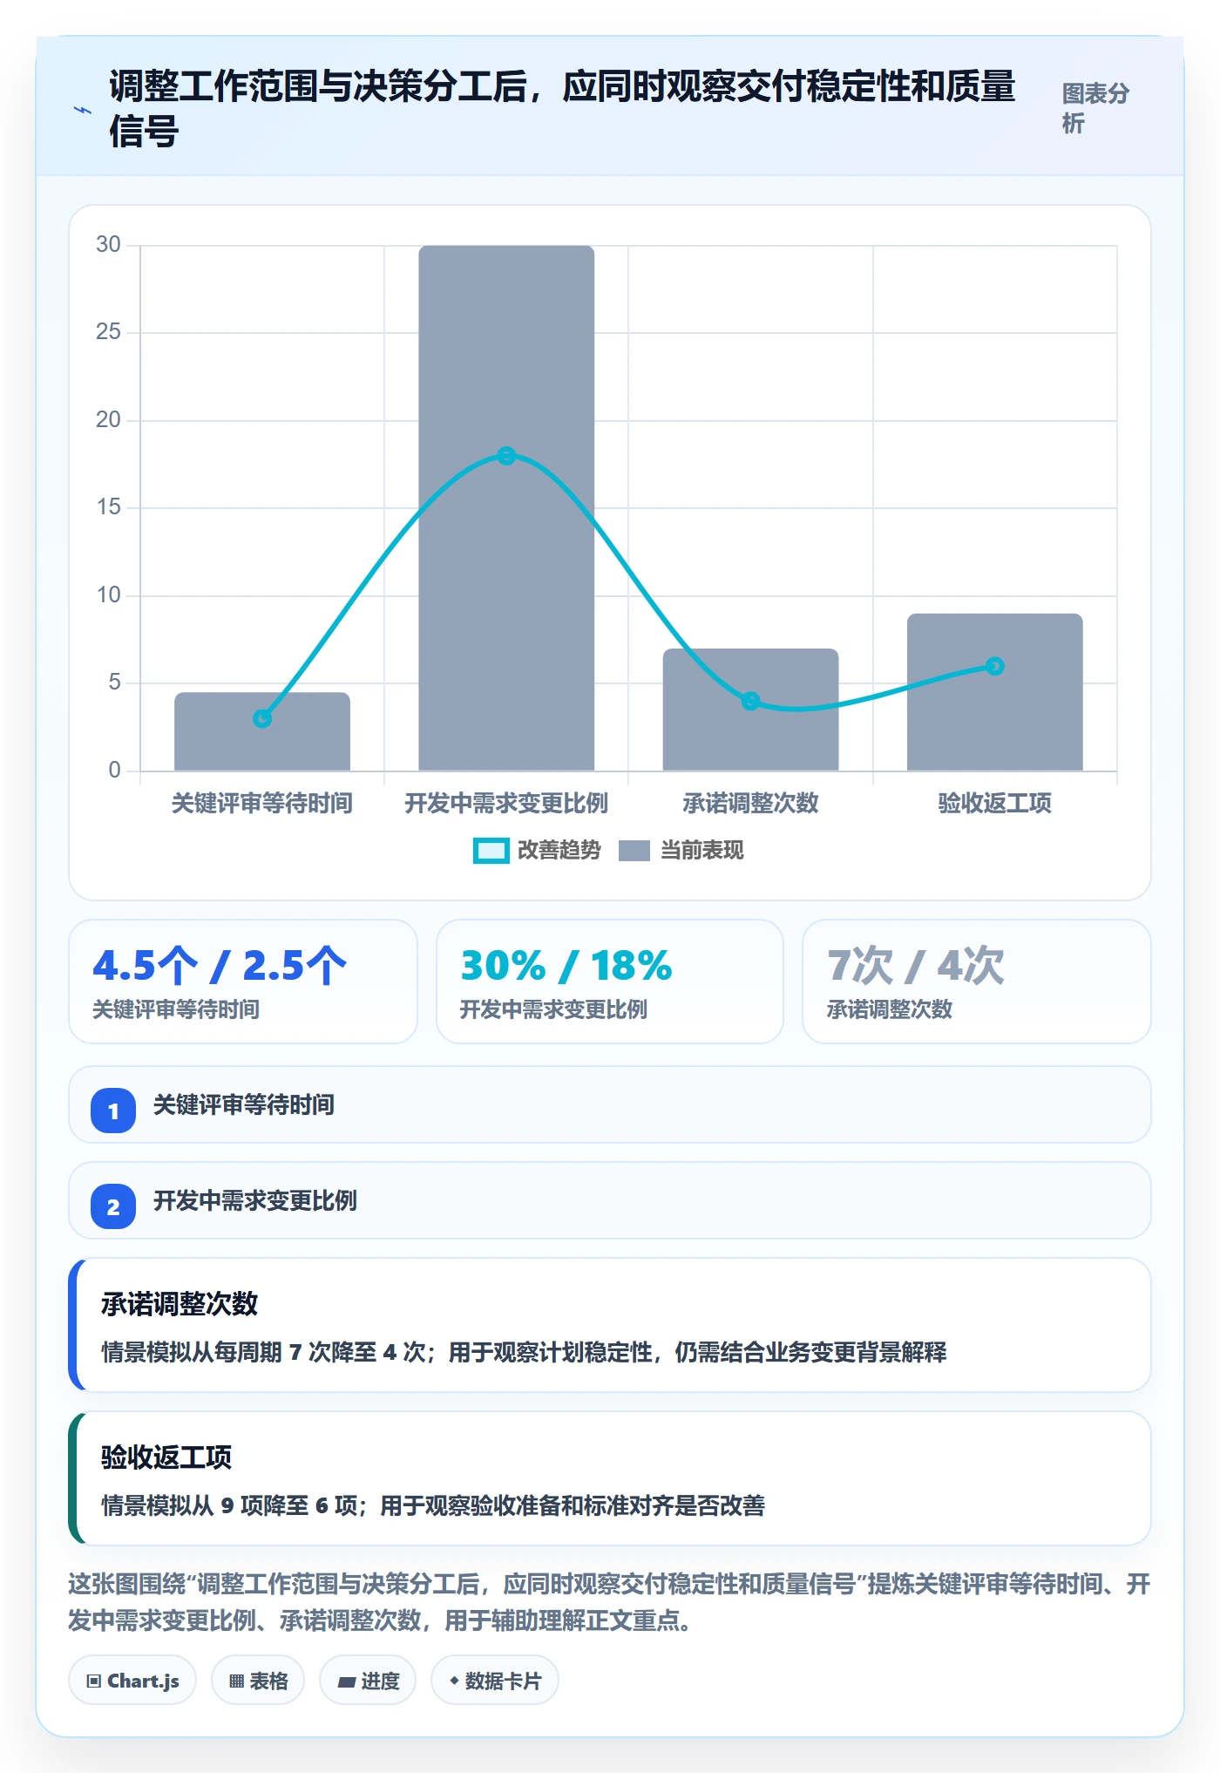Image resolution: width=1220 pixels, height=1773 pixels.
Task: Open the 4.5个 / 2.5个 stat card
Action: click(x=243, y=982)
